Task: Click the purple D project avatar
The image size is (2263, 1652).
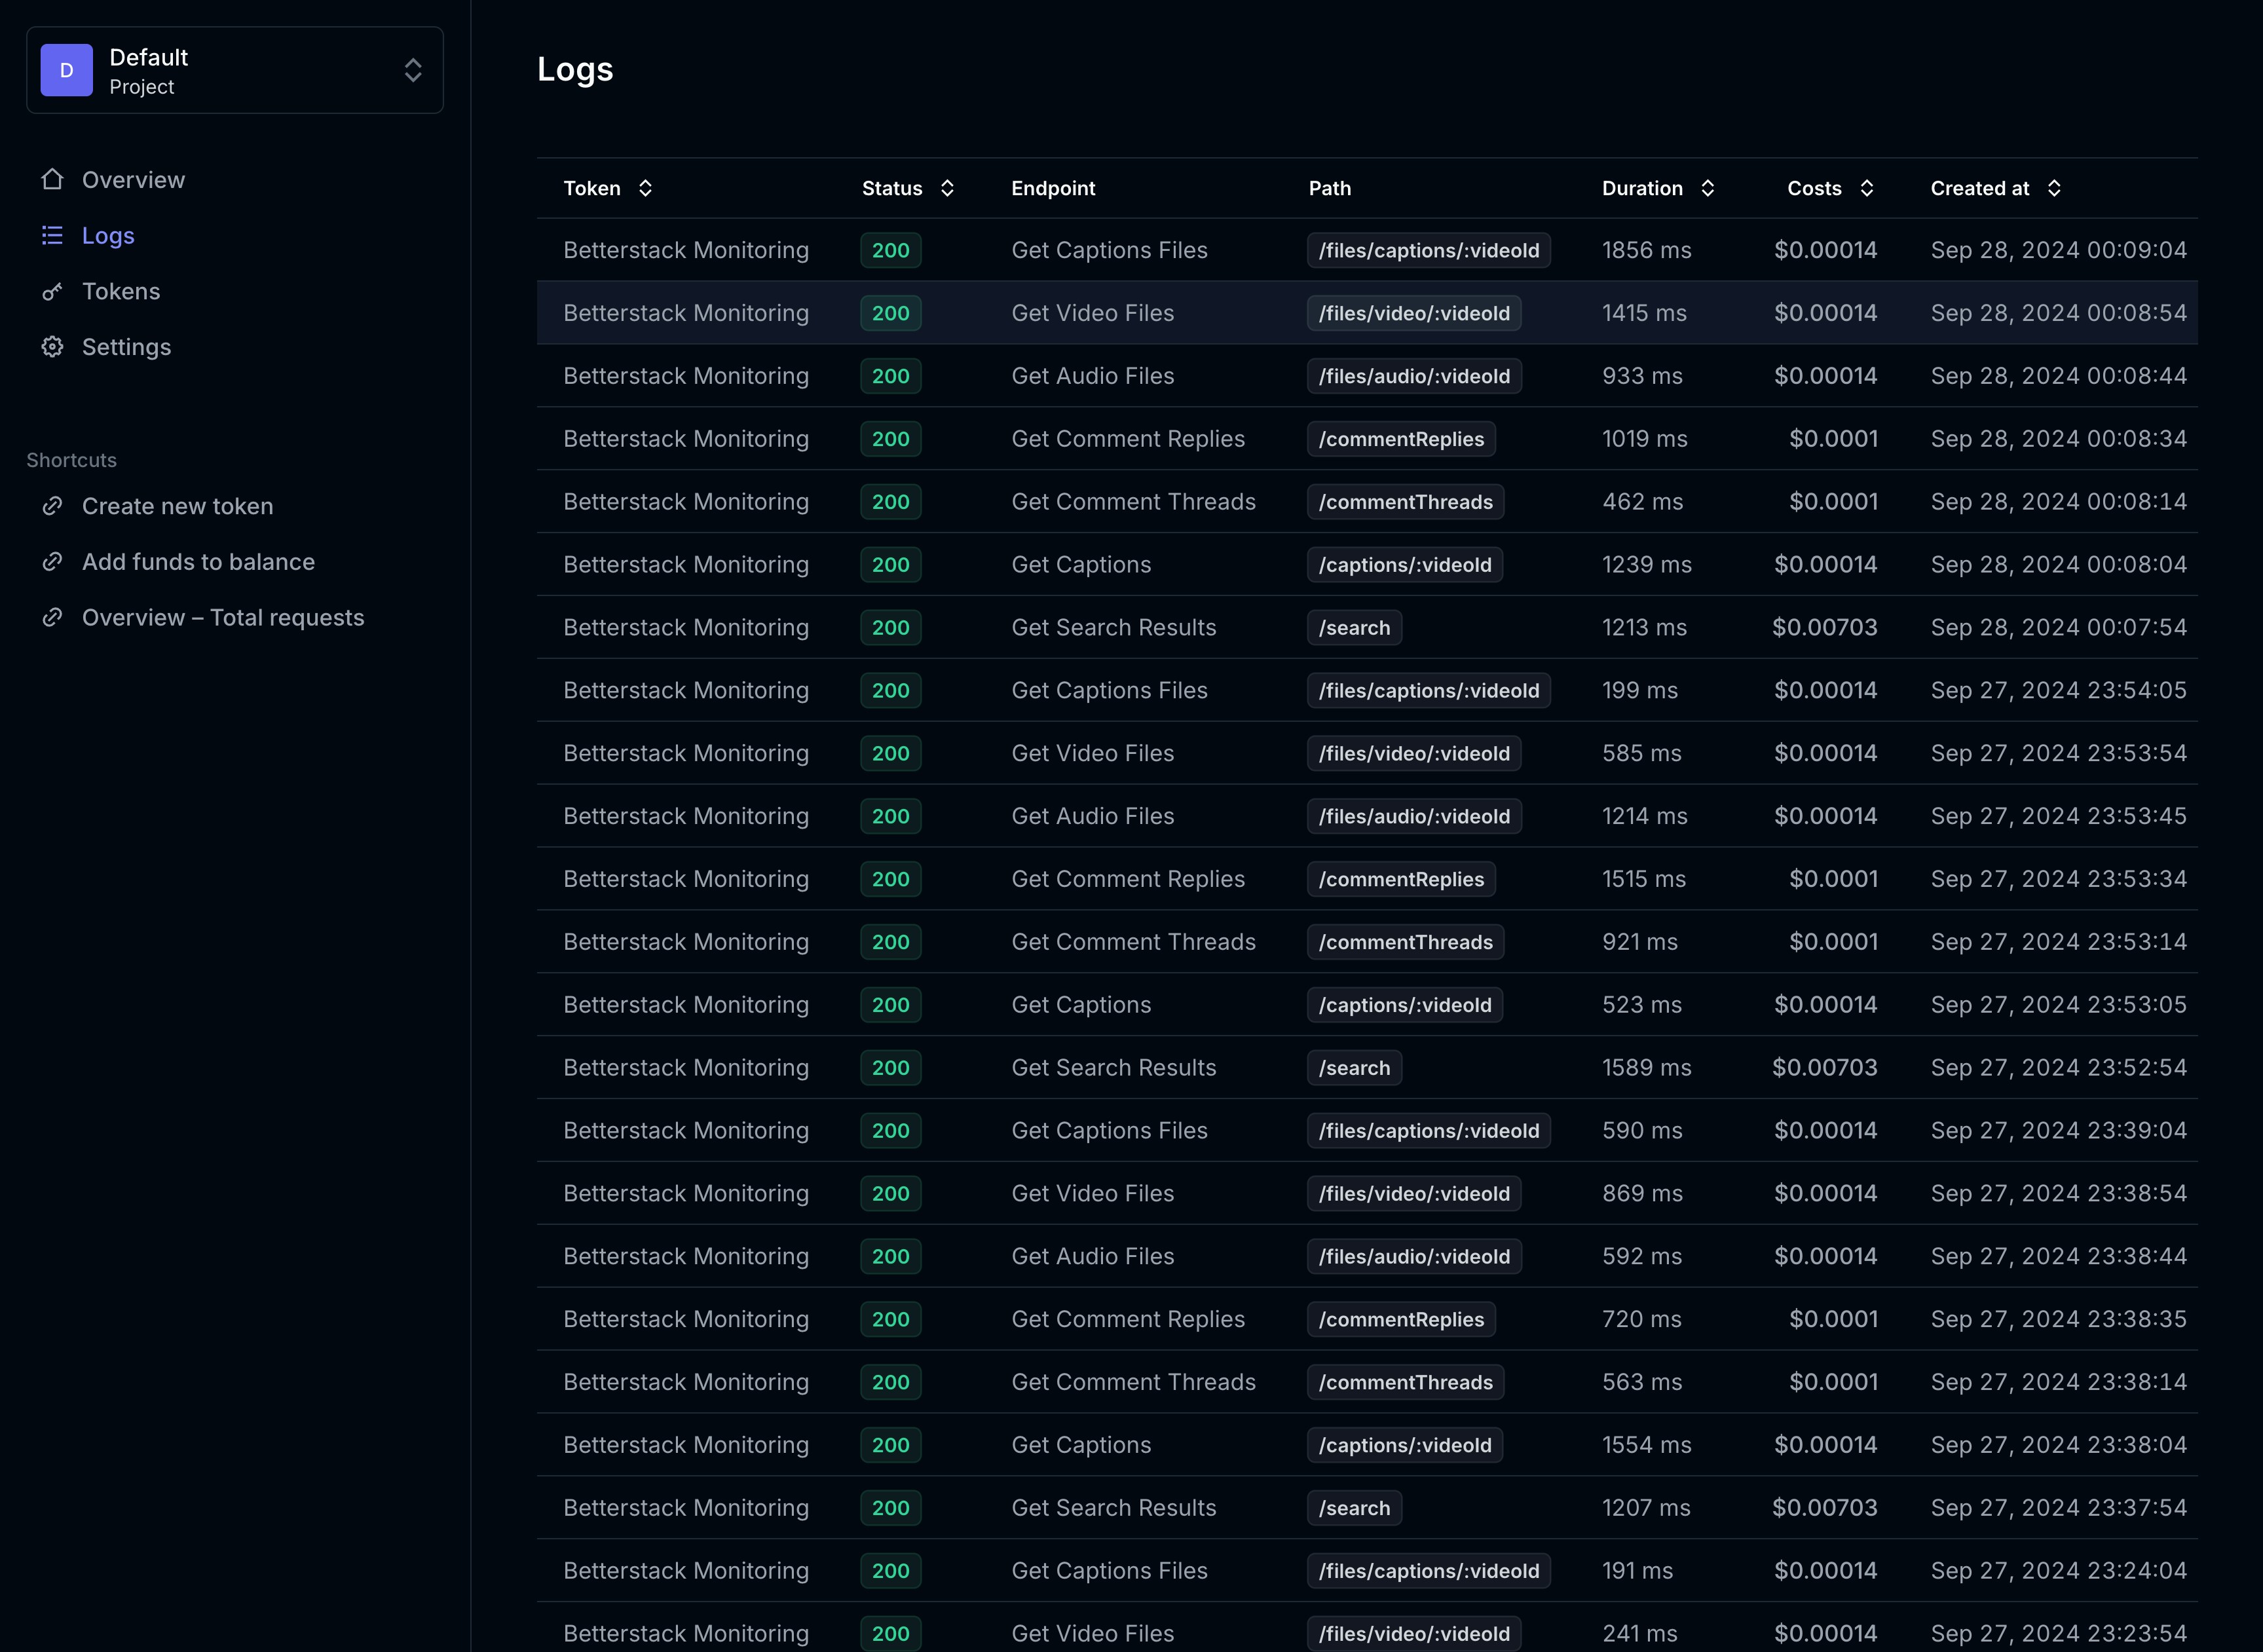Action: (x=66, y=70)
